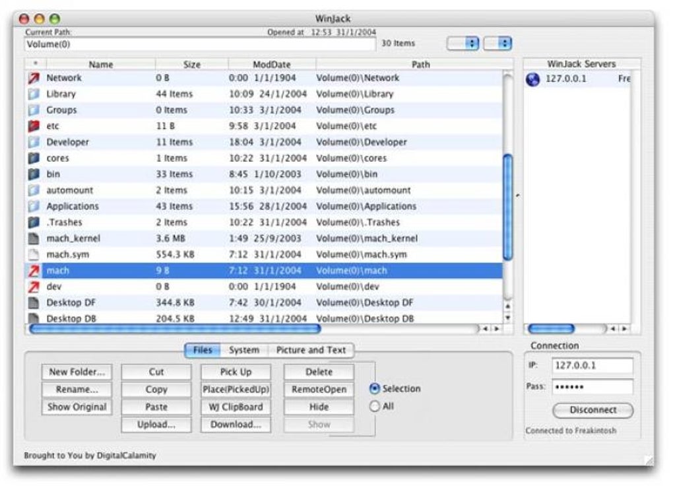The image size is (673, 486).
Task: Select the 127.0.0.1 entry in WinJack Servers
Action: [x=577, y=79]
